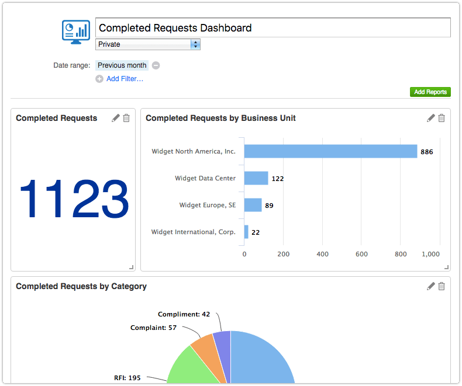Click the 'Widget International, Corp.' label
462x386 pixels.
click(x=194, y=232)
